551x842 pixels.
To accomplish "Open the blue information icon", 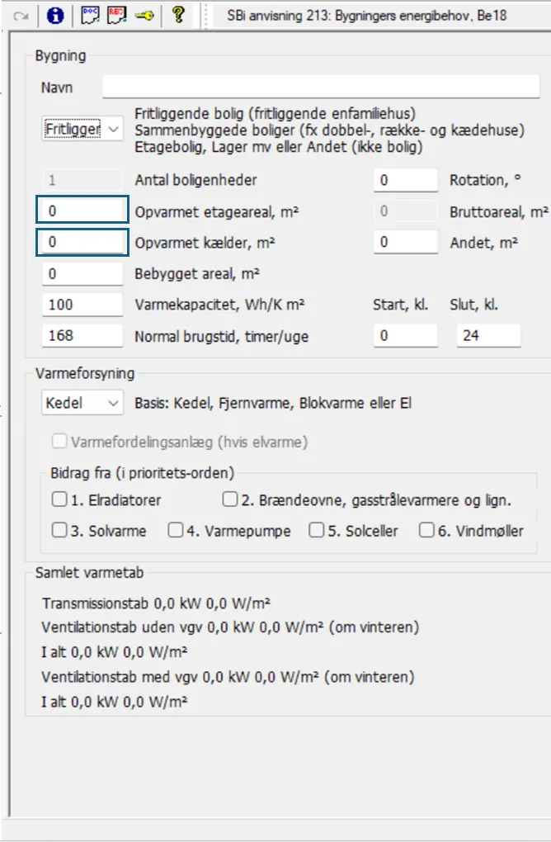I will pyautogui.click(x=55, y=15).
